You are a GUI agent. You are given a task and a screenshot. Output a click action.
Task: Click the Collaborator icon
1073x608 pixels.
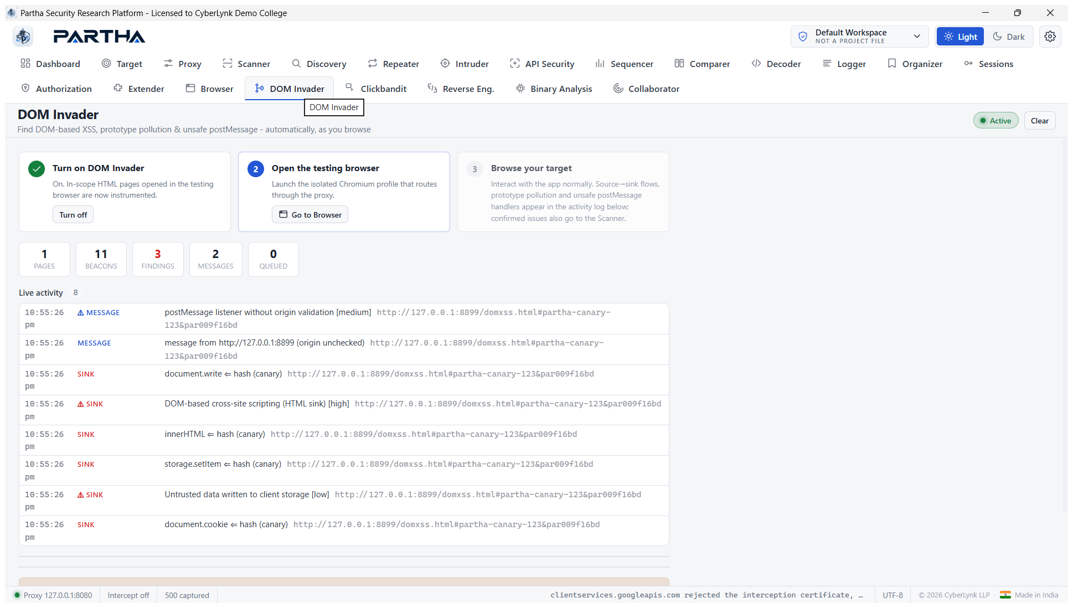click(618, 89)
